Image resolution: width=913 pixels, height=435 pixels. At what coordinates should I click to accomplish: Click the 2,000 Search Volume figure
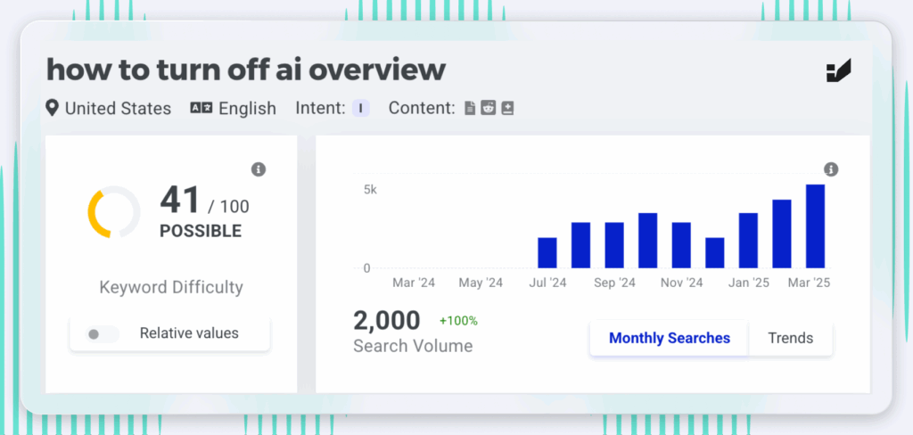(x=387, y=321)
